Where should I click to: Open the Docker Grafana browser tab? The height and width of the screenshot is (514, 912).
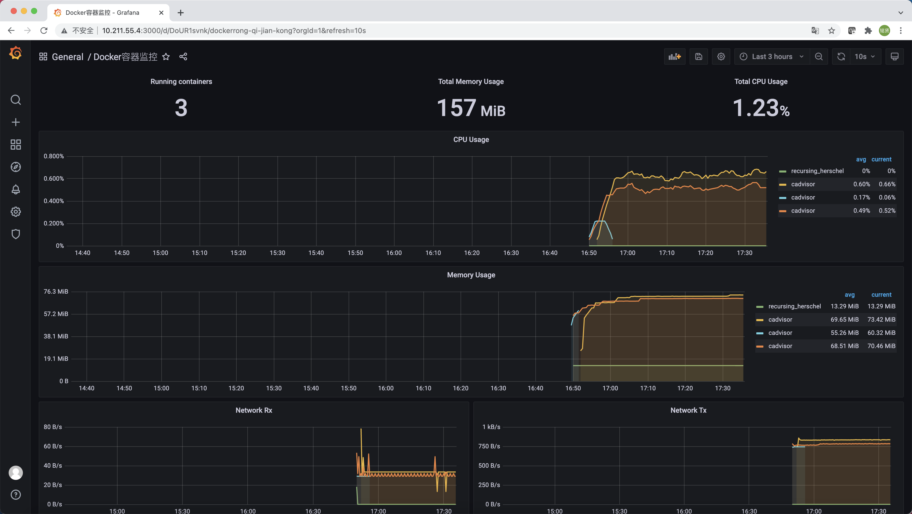[103, 13]
